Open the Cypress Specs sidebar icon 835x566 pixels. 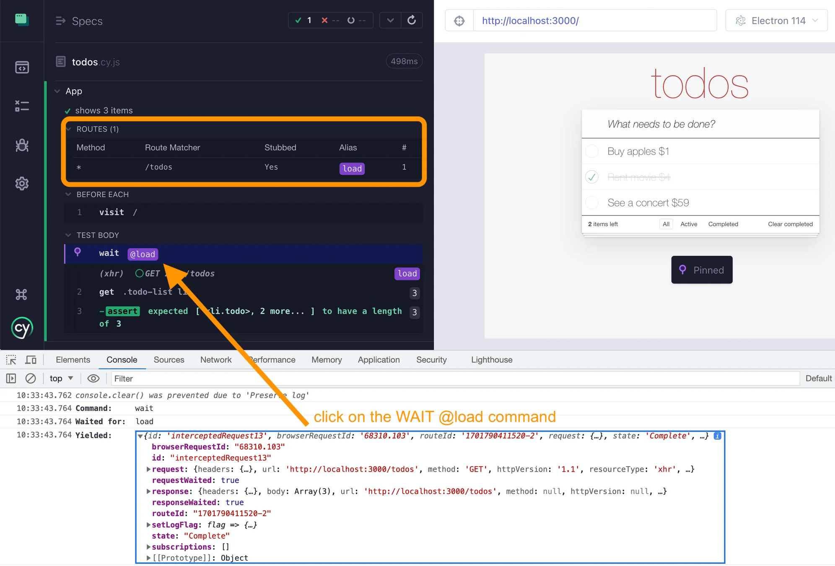[x=22, y=67]
